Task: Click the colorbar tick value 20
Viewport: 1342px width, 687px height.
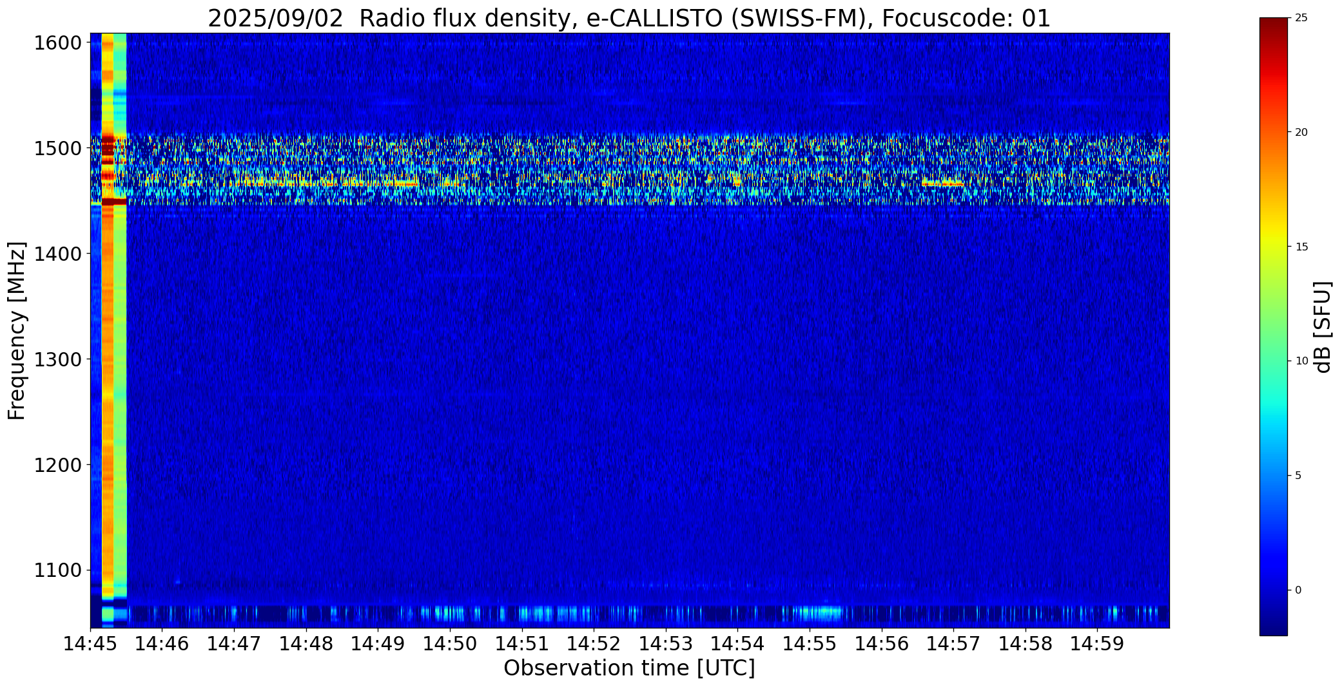Action: pos(1301,133)
